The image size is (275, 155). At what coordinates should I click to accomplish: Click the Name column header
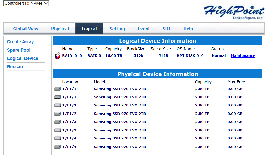[68, 49]
